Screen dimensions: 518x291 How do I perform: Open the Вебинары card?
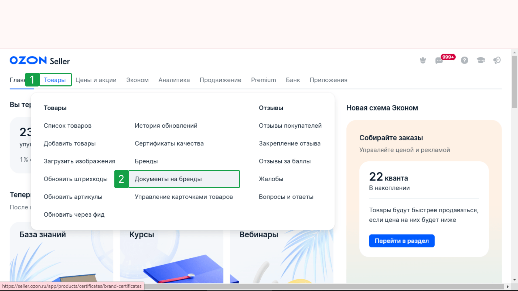click(282, 253)
